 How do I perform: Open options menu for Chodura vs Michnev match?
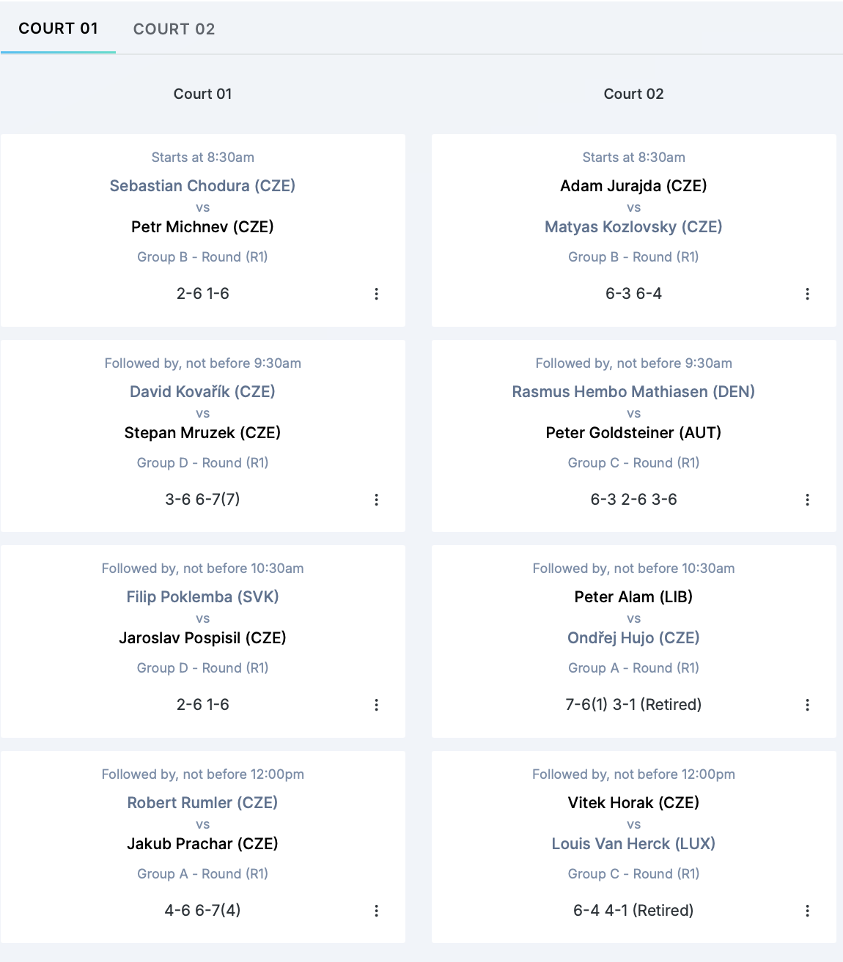pyautogui.click(x=376, y=294)
